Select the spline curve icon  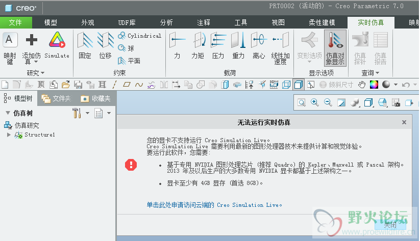point(139,85)
